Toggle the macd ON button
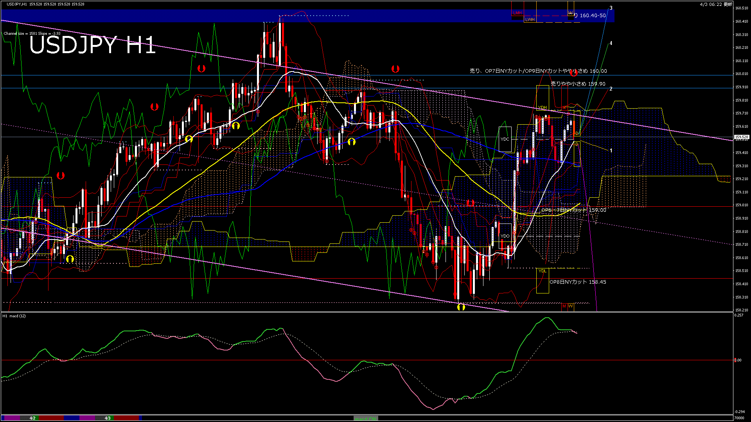The height and width of the screenshot is (422, 751). [x=366, y=418]
